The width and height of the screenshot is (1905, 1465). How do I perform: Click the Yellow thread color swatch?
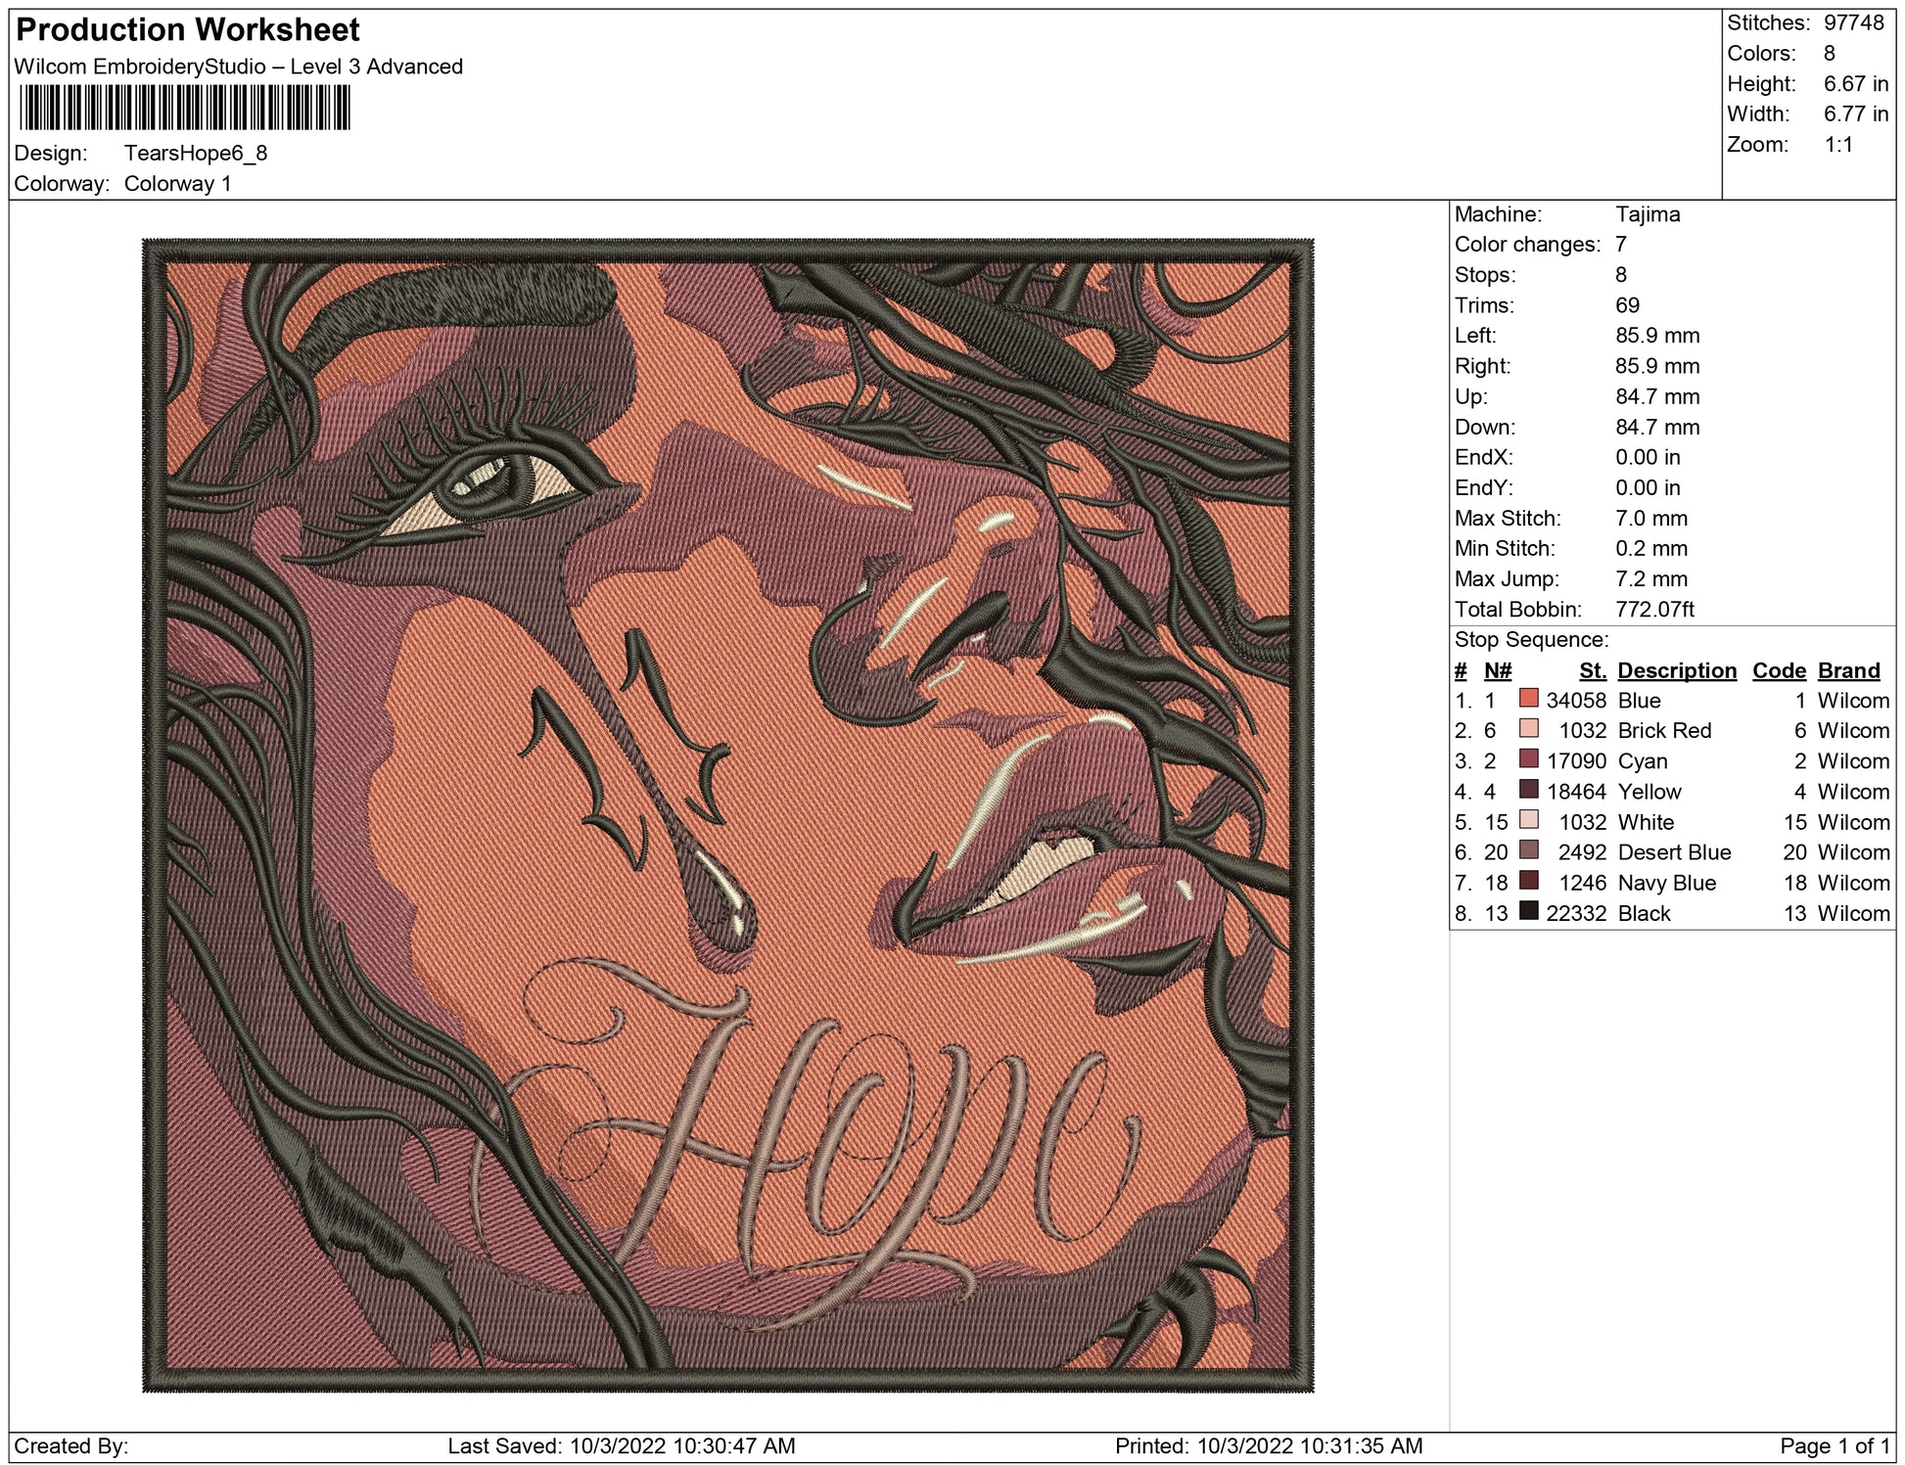(x=1528, y=790)
